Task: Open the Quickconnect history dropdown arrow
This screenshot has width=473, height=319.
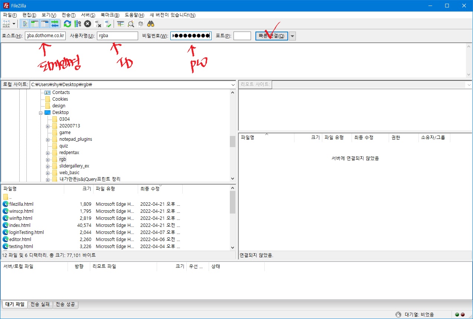Action: coord(293,36)
